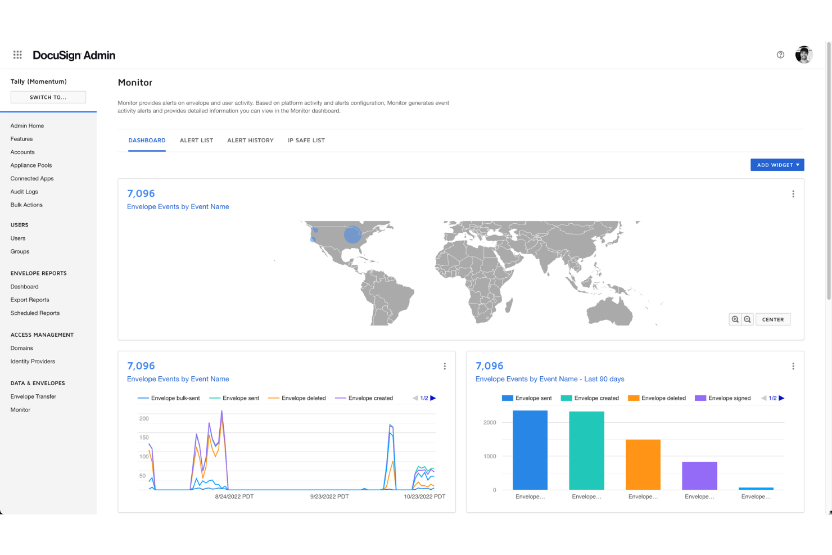The width and height of the screenshot is (832, 555).
Task: Click the help question mark icon
Action: [780, 55]
